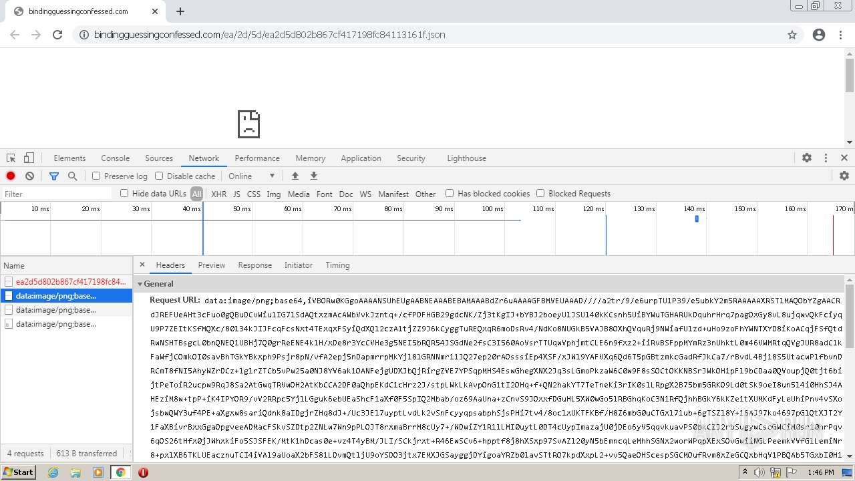Image resolution: width=855 pixels, height=481 pixels.
Task: Open network settings gear icon
Action: tap(844, 176)
